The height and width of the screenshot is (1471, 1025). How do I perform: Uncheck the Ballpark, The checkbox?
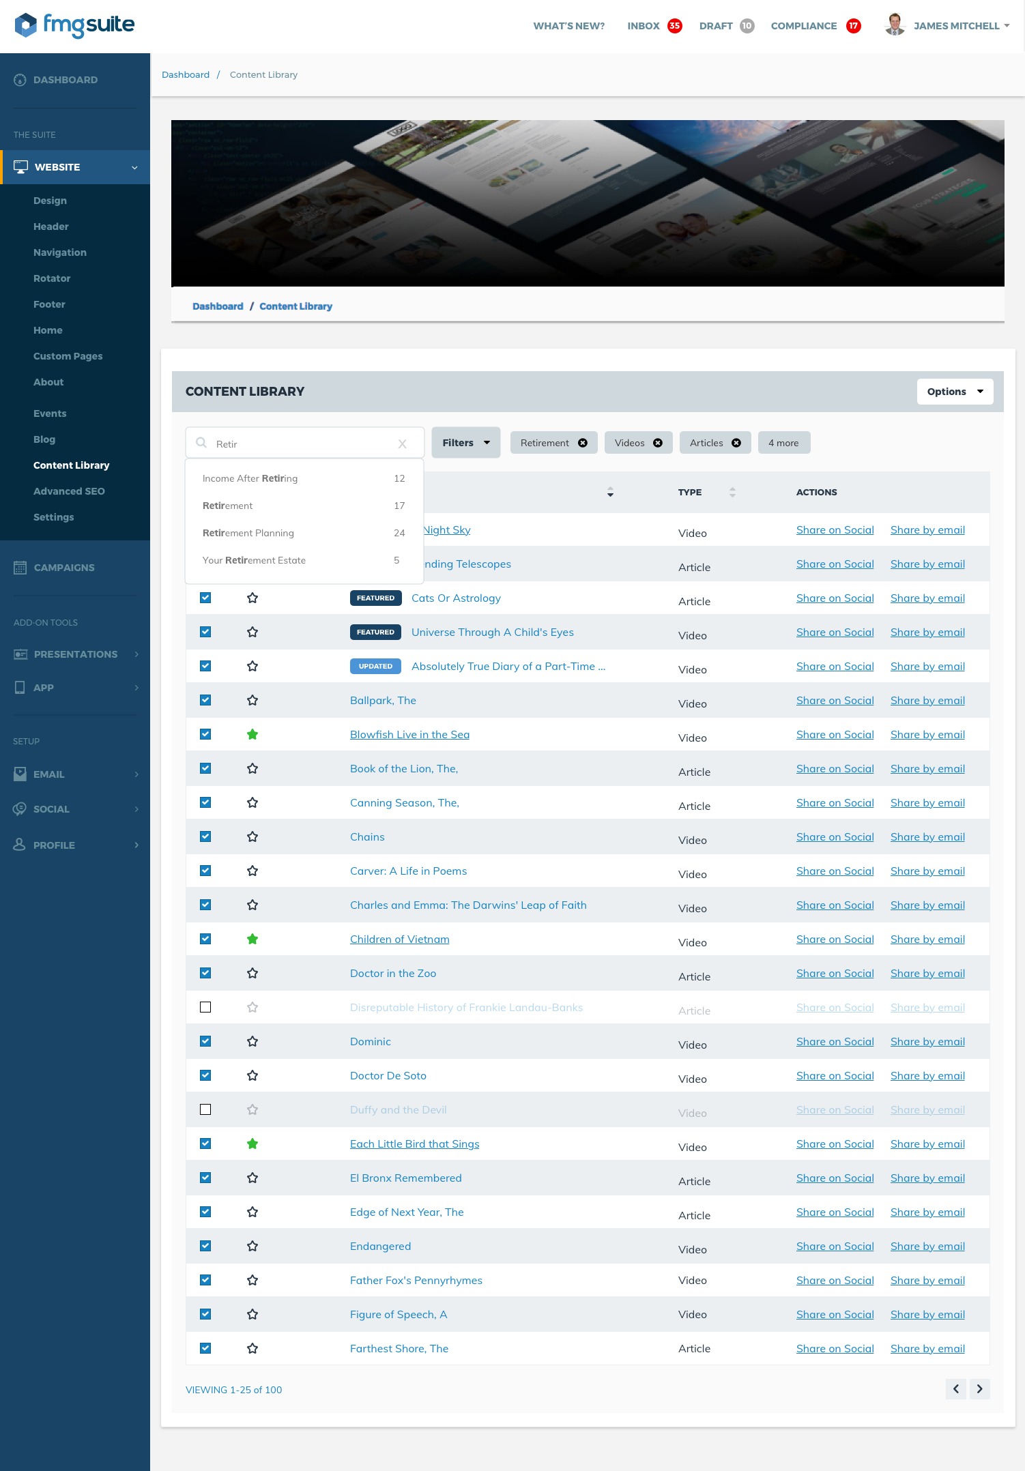point(205,700)
